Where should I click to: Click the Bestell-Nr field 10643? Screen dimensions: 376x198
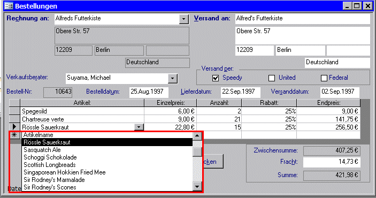click(x=58, y=92)
